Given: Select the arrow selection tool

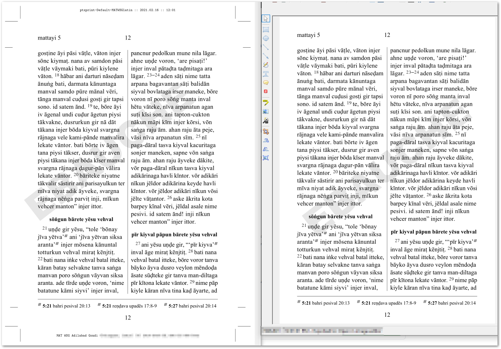Looking at the screenshot, I should pos(265,18).
